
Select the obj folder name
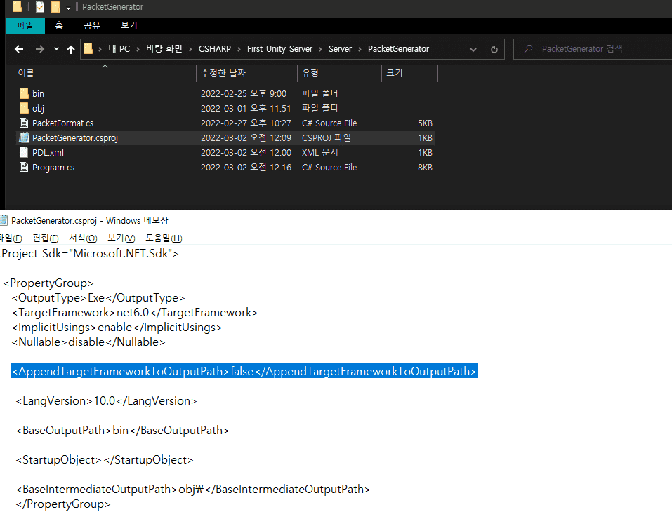tap(38, 109)
